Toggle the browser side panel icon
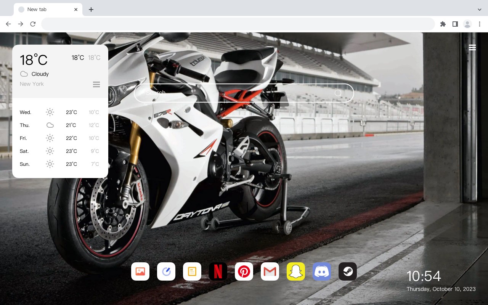 pos(455,24)
